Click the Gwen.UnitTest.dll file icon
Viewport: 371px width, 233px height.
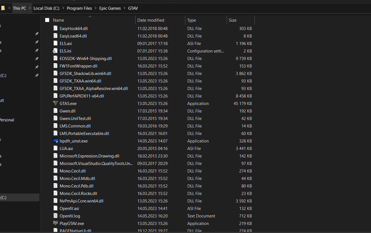click(x=55, y=118)
